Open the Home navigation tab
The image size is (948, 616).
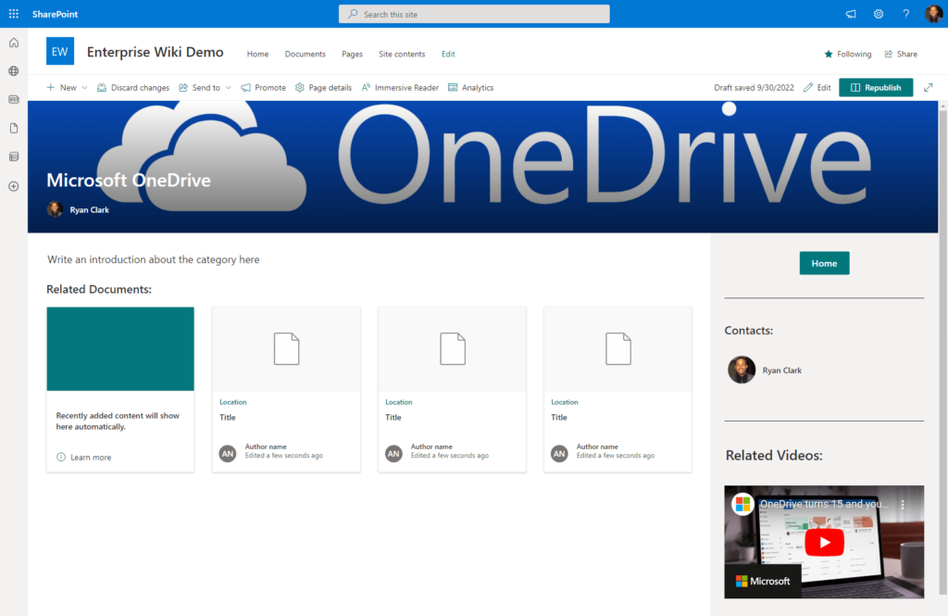(x=257, y=54)
